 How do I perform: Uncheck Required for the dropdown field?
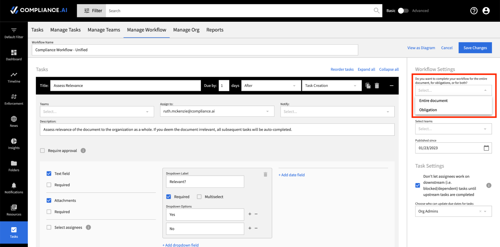pyautogui.click(x=169, y=197)
